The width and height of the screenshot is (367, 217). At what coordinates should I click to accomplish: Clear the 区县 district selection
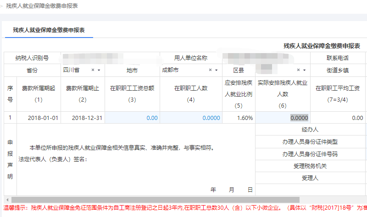(298, 70)
